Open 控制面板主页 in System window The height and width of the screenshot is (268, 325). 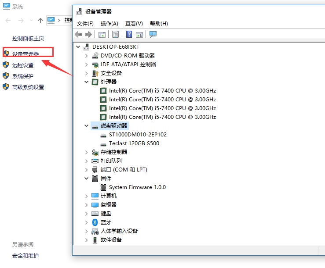coord(28,39)
